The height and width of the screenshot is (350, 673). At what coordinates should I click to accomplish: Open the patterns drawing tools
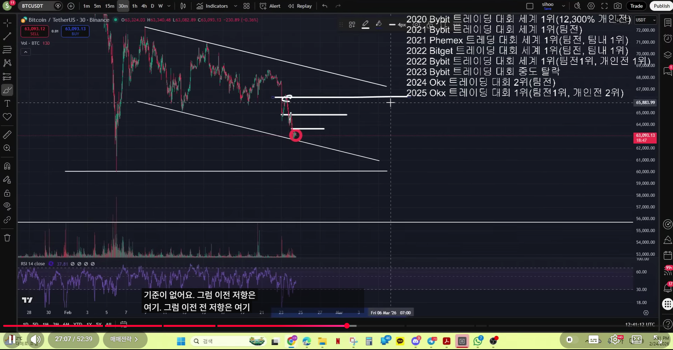click(7, 63)
